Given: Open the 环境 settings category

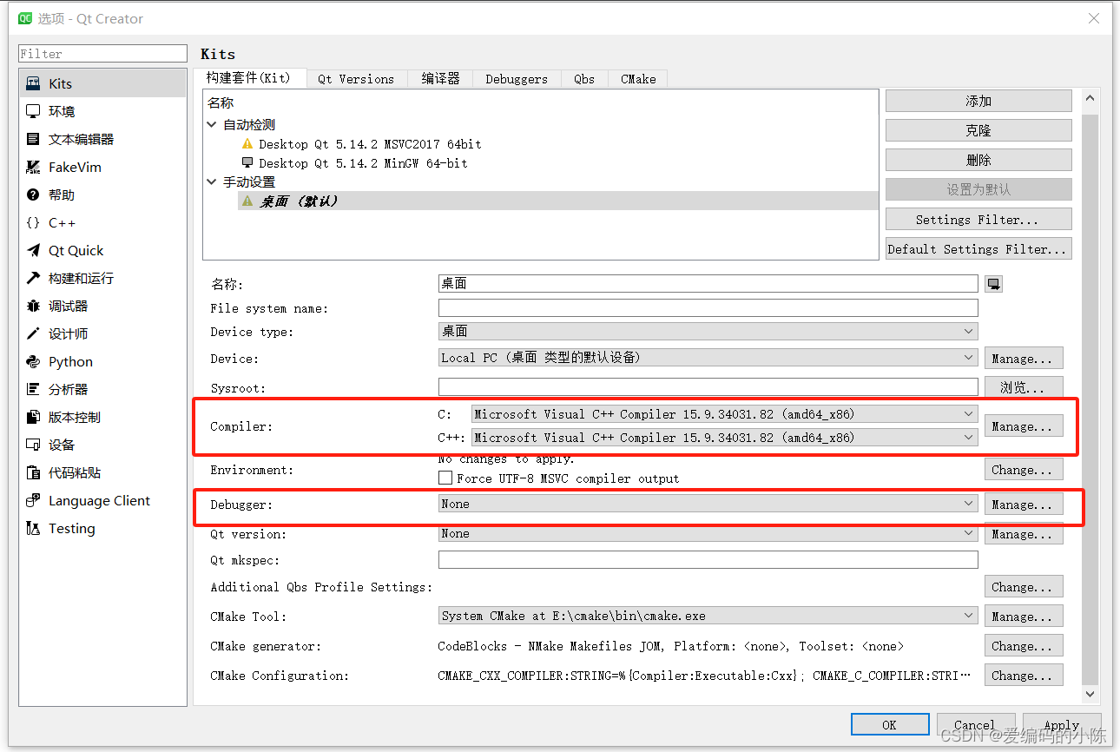Looking at the screenshot, I should (102, 111).
